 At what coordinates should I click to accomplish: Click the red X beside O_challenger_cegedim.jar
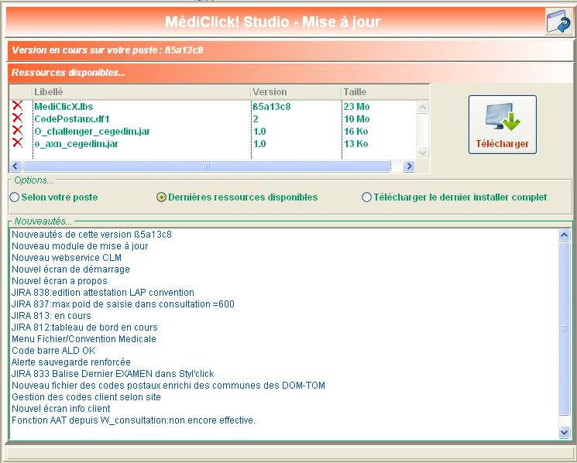17,131
